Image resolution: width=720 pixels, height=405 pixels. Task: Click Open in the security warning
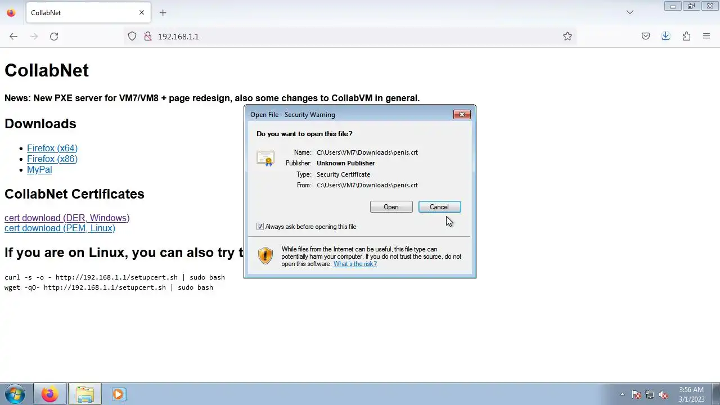[391, 207]
